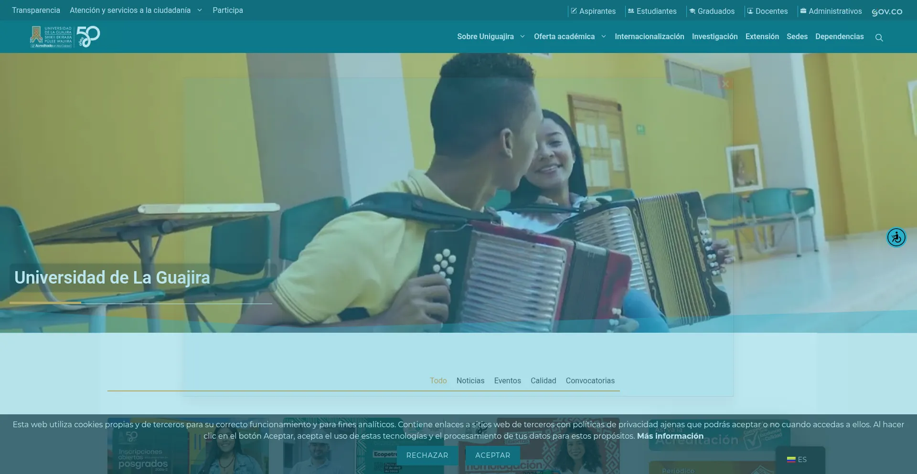Expand the Atención y servicios a la ciudadanía menu
The height and width of the screenshot is (474, 917).
point(136,10)
